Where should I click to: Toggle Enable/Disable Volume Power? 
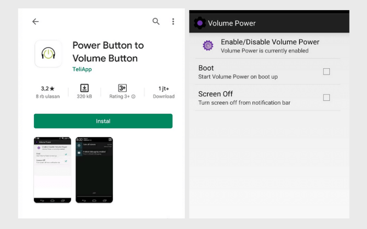click(267, 46)
